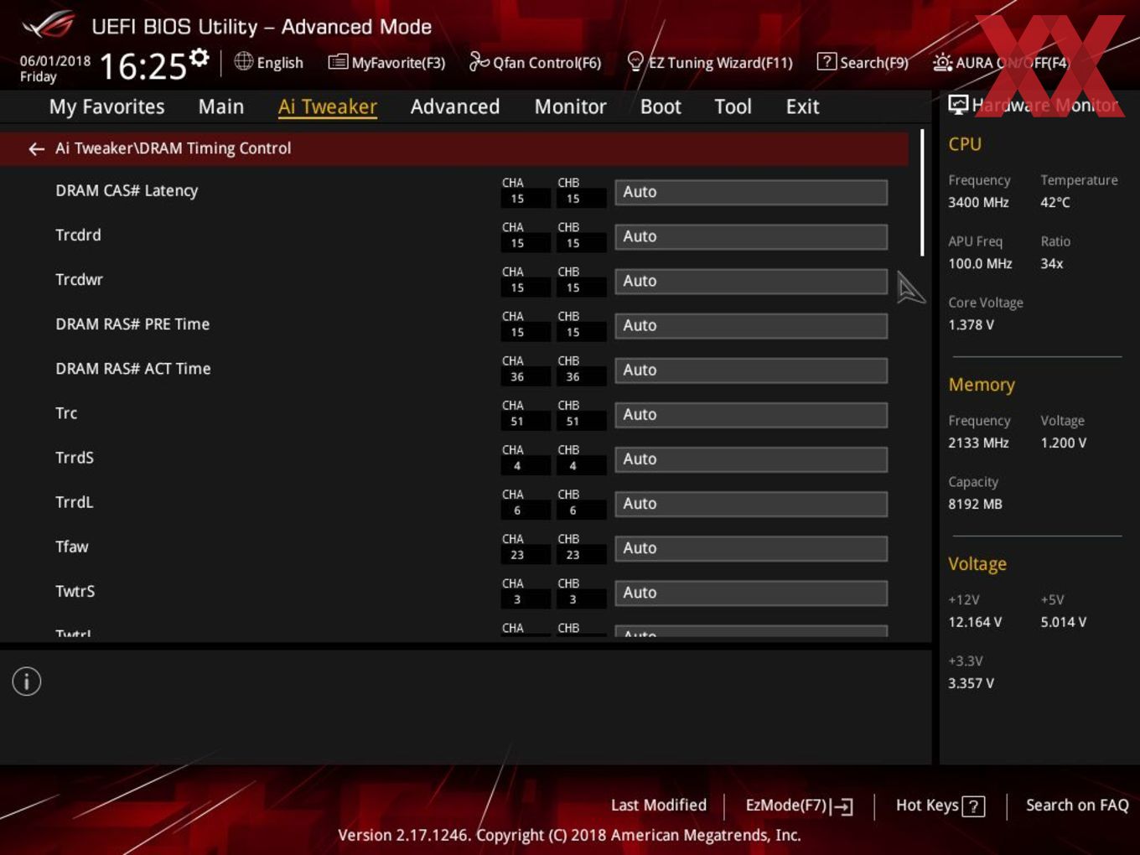Click the Trc label
The image size is (1140, 855).
point(66,413)
